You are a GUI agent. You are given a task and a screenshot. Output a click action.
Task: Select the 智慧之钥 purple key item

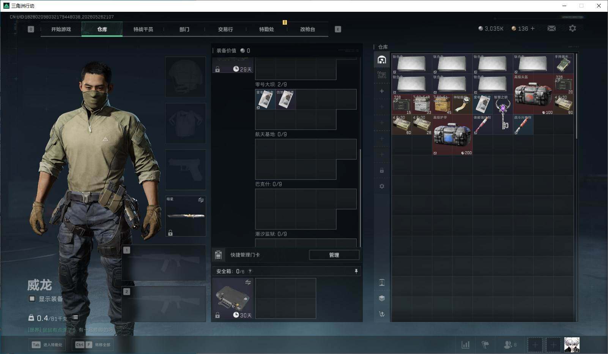pos(503,114)
